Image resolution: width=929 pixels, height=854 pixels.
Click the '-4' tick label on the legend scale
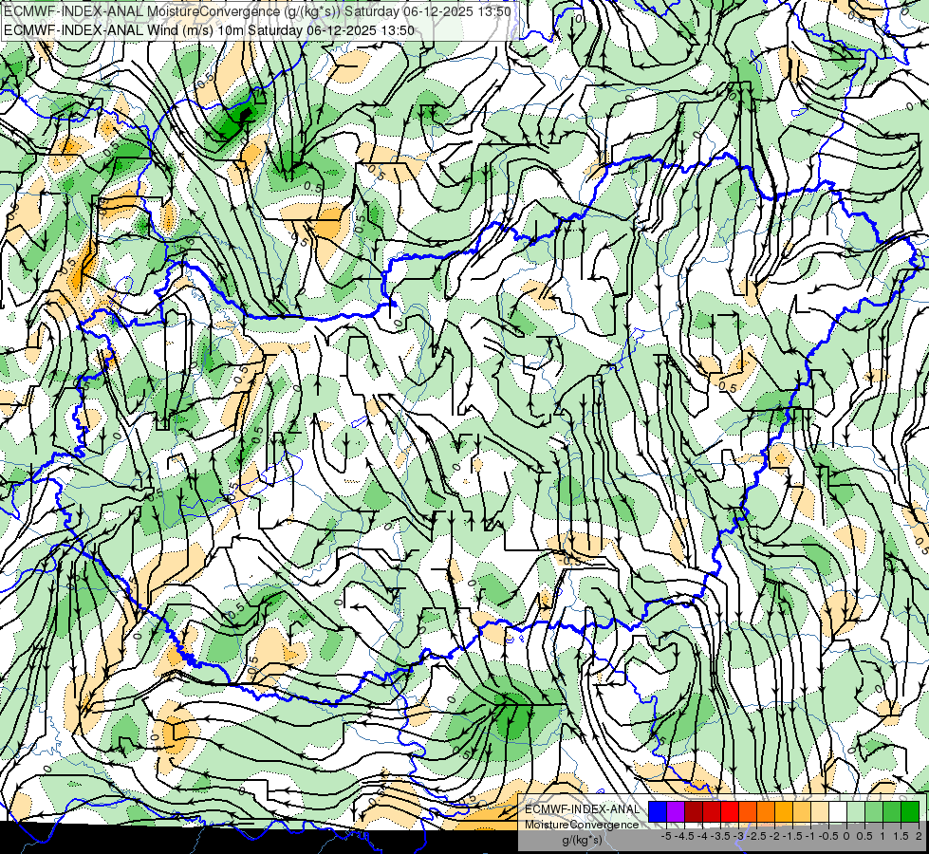[702, 836]
